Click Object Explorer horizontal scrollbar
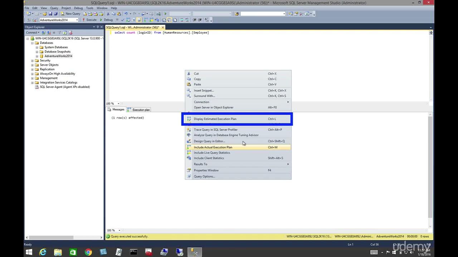The width and height of the screenshot is (458, 257). 51,237
